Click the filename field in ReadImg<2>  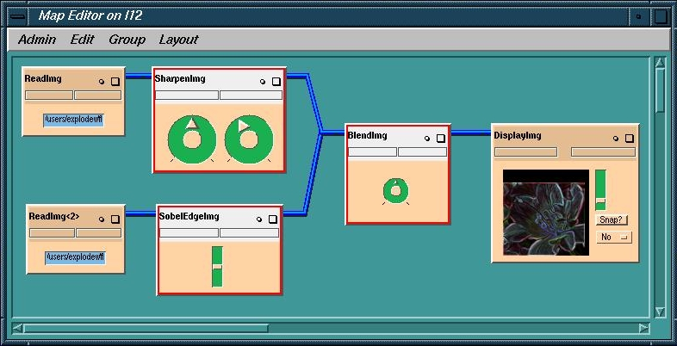click(x=75, y=257)
